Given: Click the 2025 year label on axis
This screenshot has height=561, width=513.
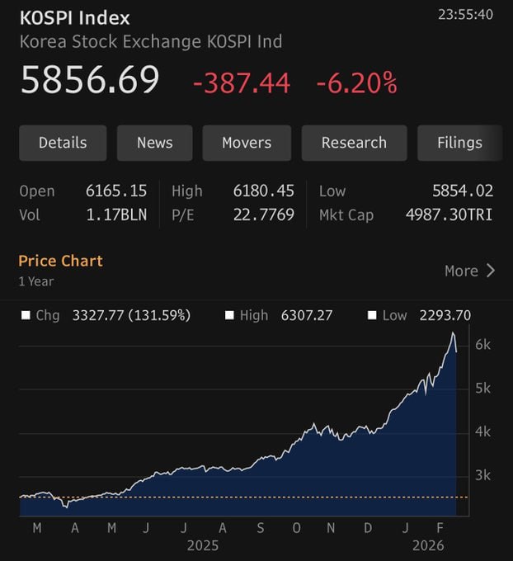Looking at the screenshot, I should tap(203, 545).
